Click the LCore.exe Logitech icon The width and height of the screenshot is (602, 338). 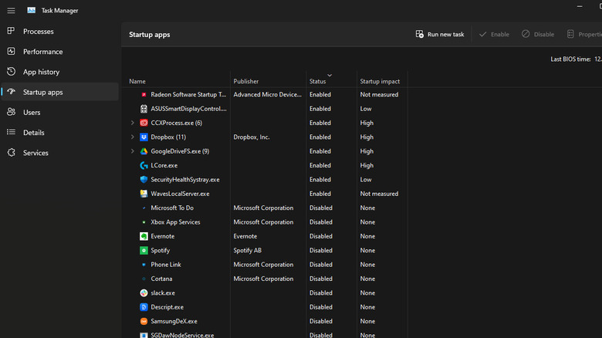[x=144, y=165]
